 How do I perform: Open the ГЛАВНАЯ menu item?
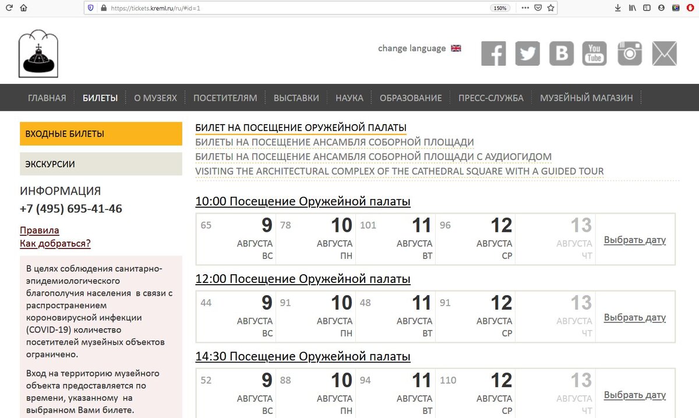[x=47, y=98]
